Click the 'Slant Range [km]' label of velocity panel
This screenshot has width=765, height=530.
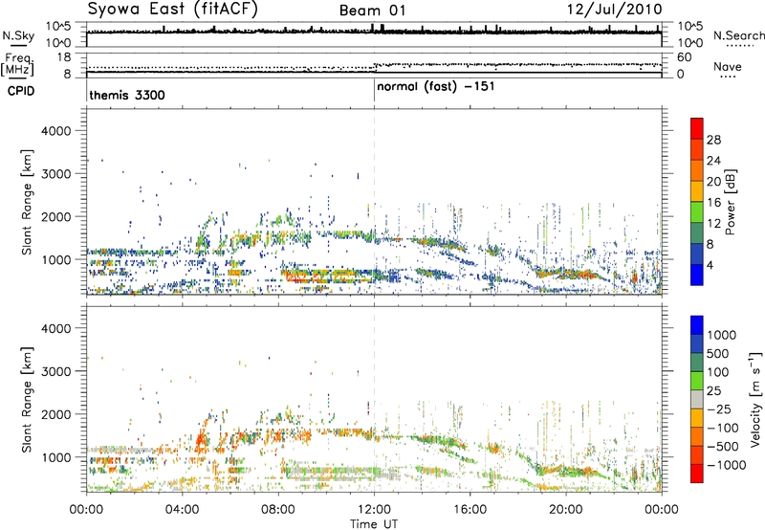click(x=27, y=400)
